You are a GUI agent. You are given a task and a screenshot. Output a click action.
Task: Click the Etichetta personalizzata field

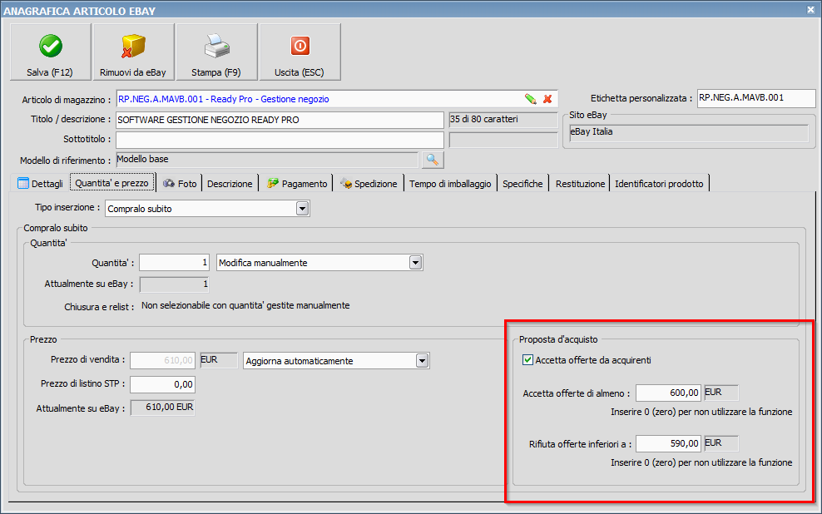click(x=756, y=98)
